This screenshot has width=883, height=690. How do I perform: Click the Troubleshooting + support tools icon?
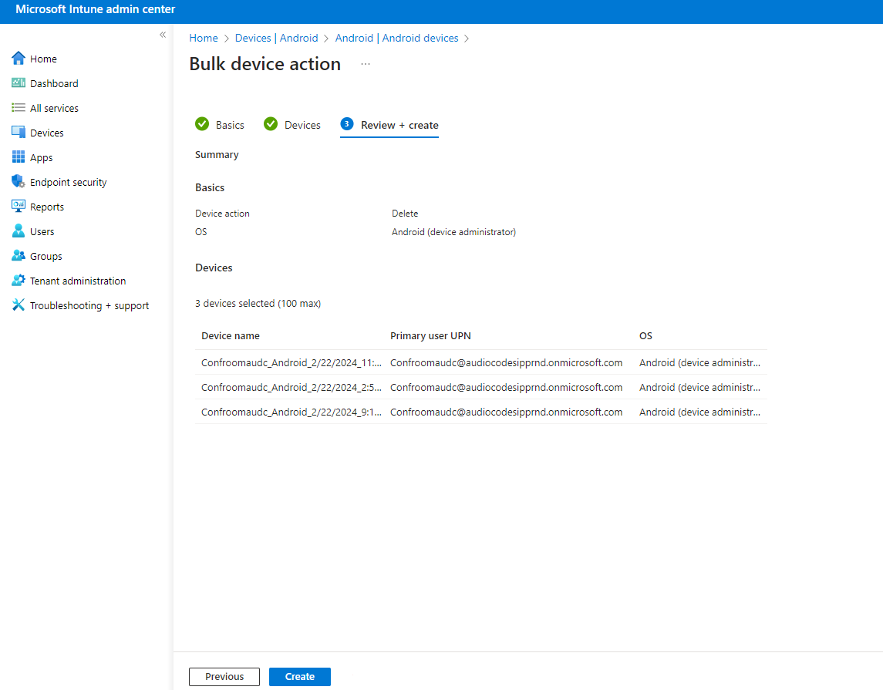(x=19, y=305)
